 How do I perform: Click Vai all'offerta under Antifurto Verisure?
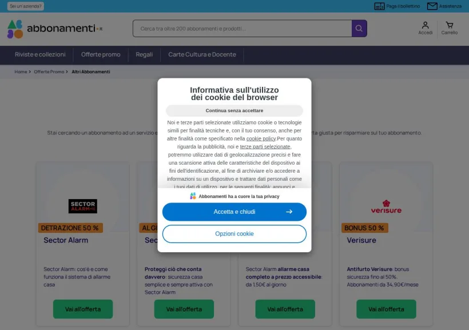click(x=386, y=309)
